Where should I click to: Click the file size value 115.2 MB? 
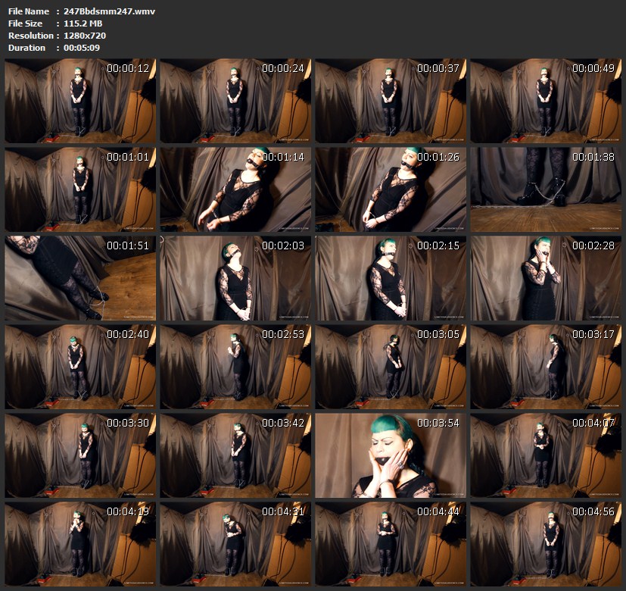click(83, 23)
